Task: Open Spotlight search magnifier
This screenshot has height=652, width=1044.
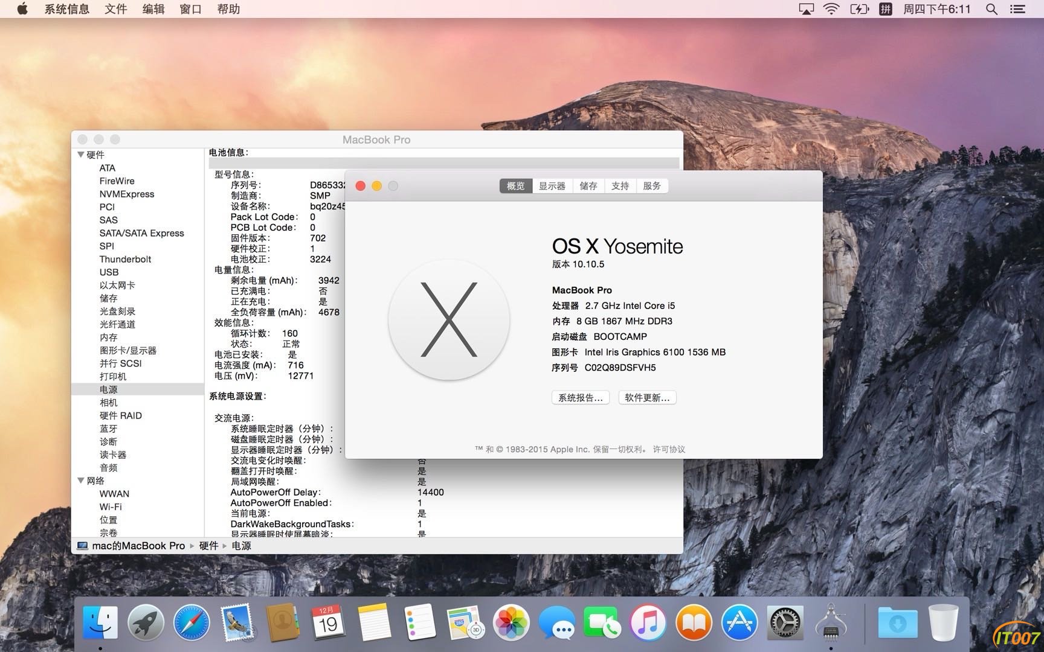Action: coord(991,9)
